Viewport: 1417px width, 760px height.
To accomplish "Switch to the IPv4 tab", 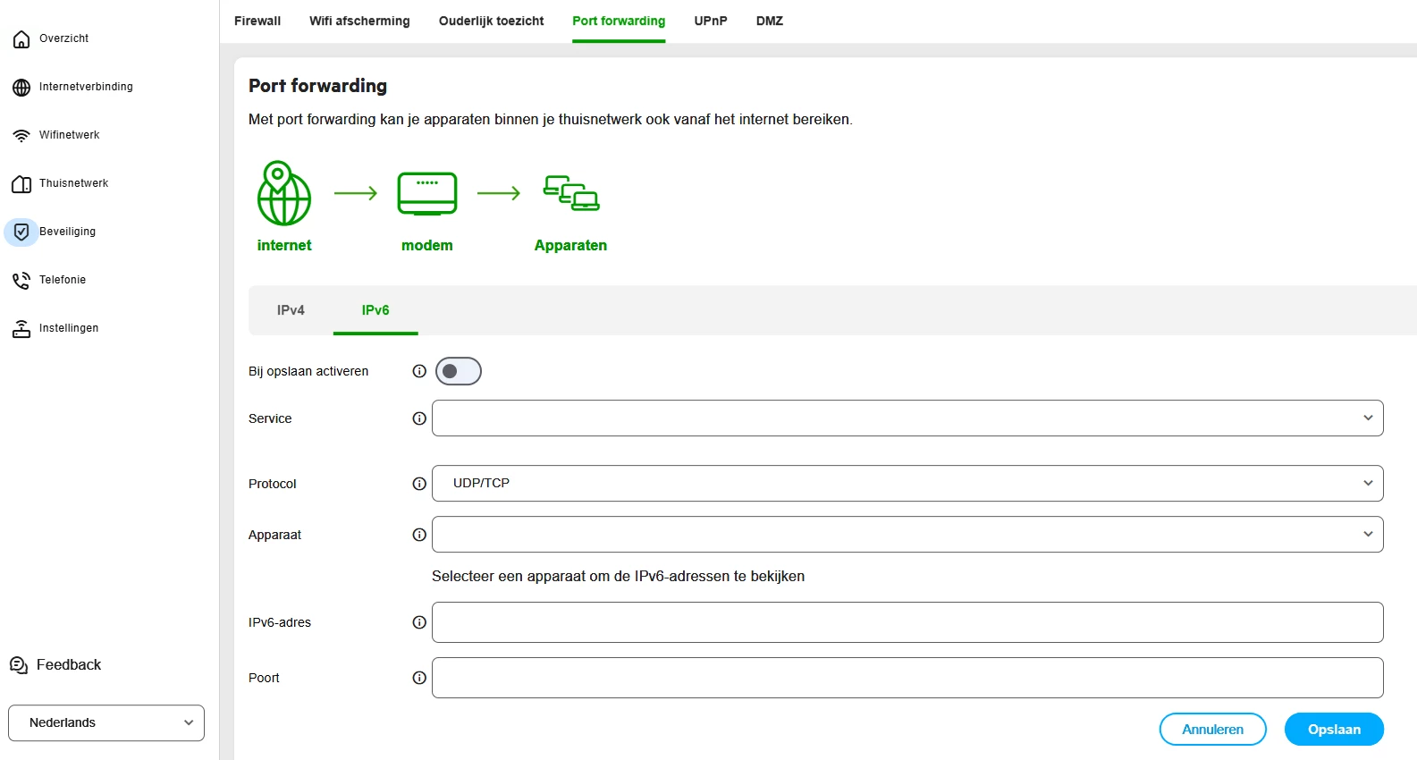I will (291, 310).
